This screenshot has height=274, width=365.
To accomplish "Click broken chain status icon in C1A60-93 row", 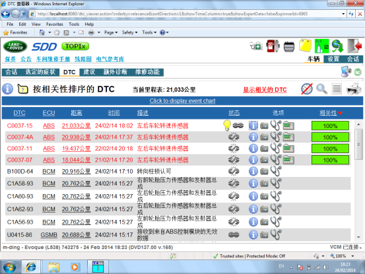I will click(x=234, y=196).
